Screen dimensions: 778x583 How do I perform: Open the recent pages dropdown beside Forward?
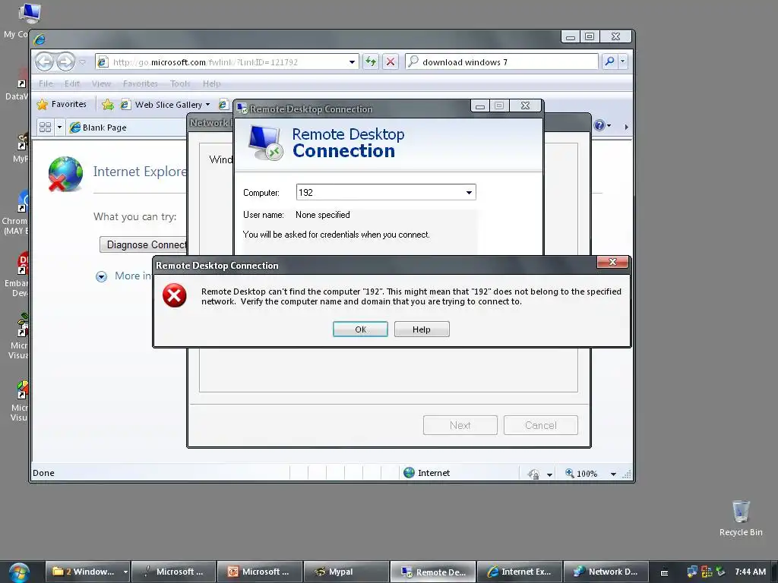pos(82,62)
